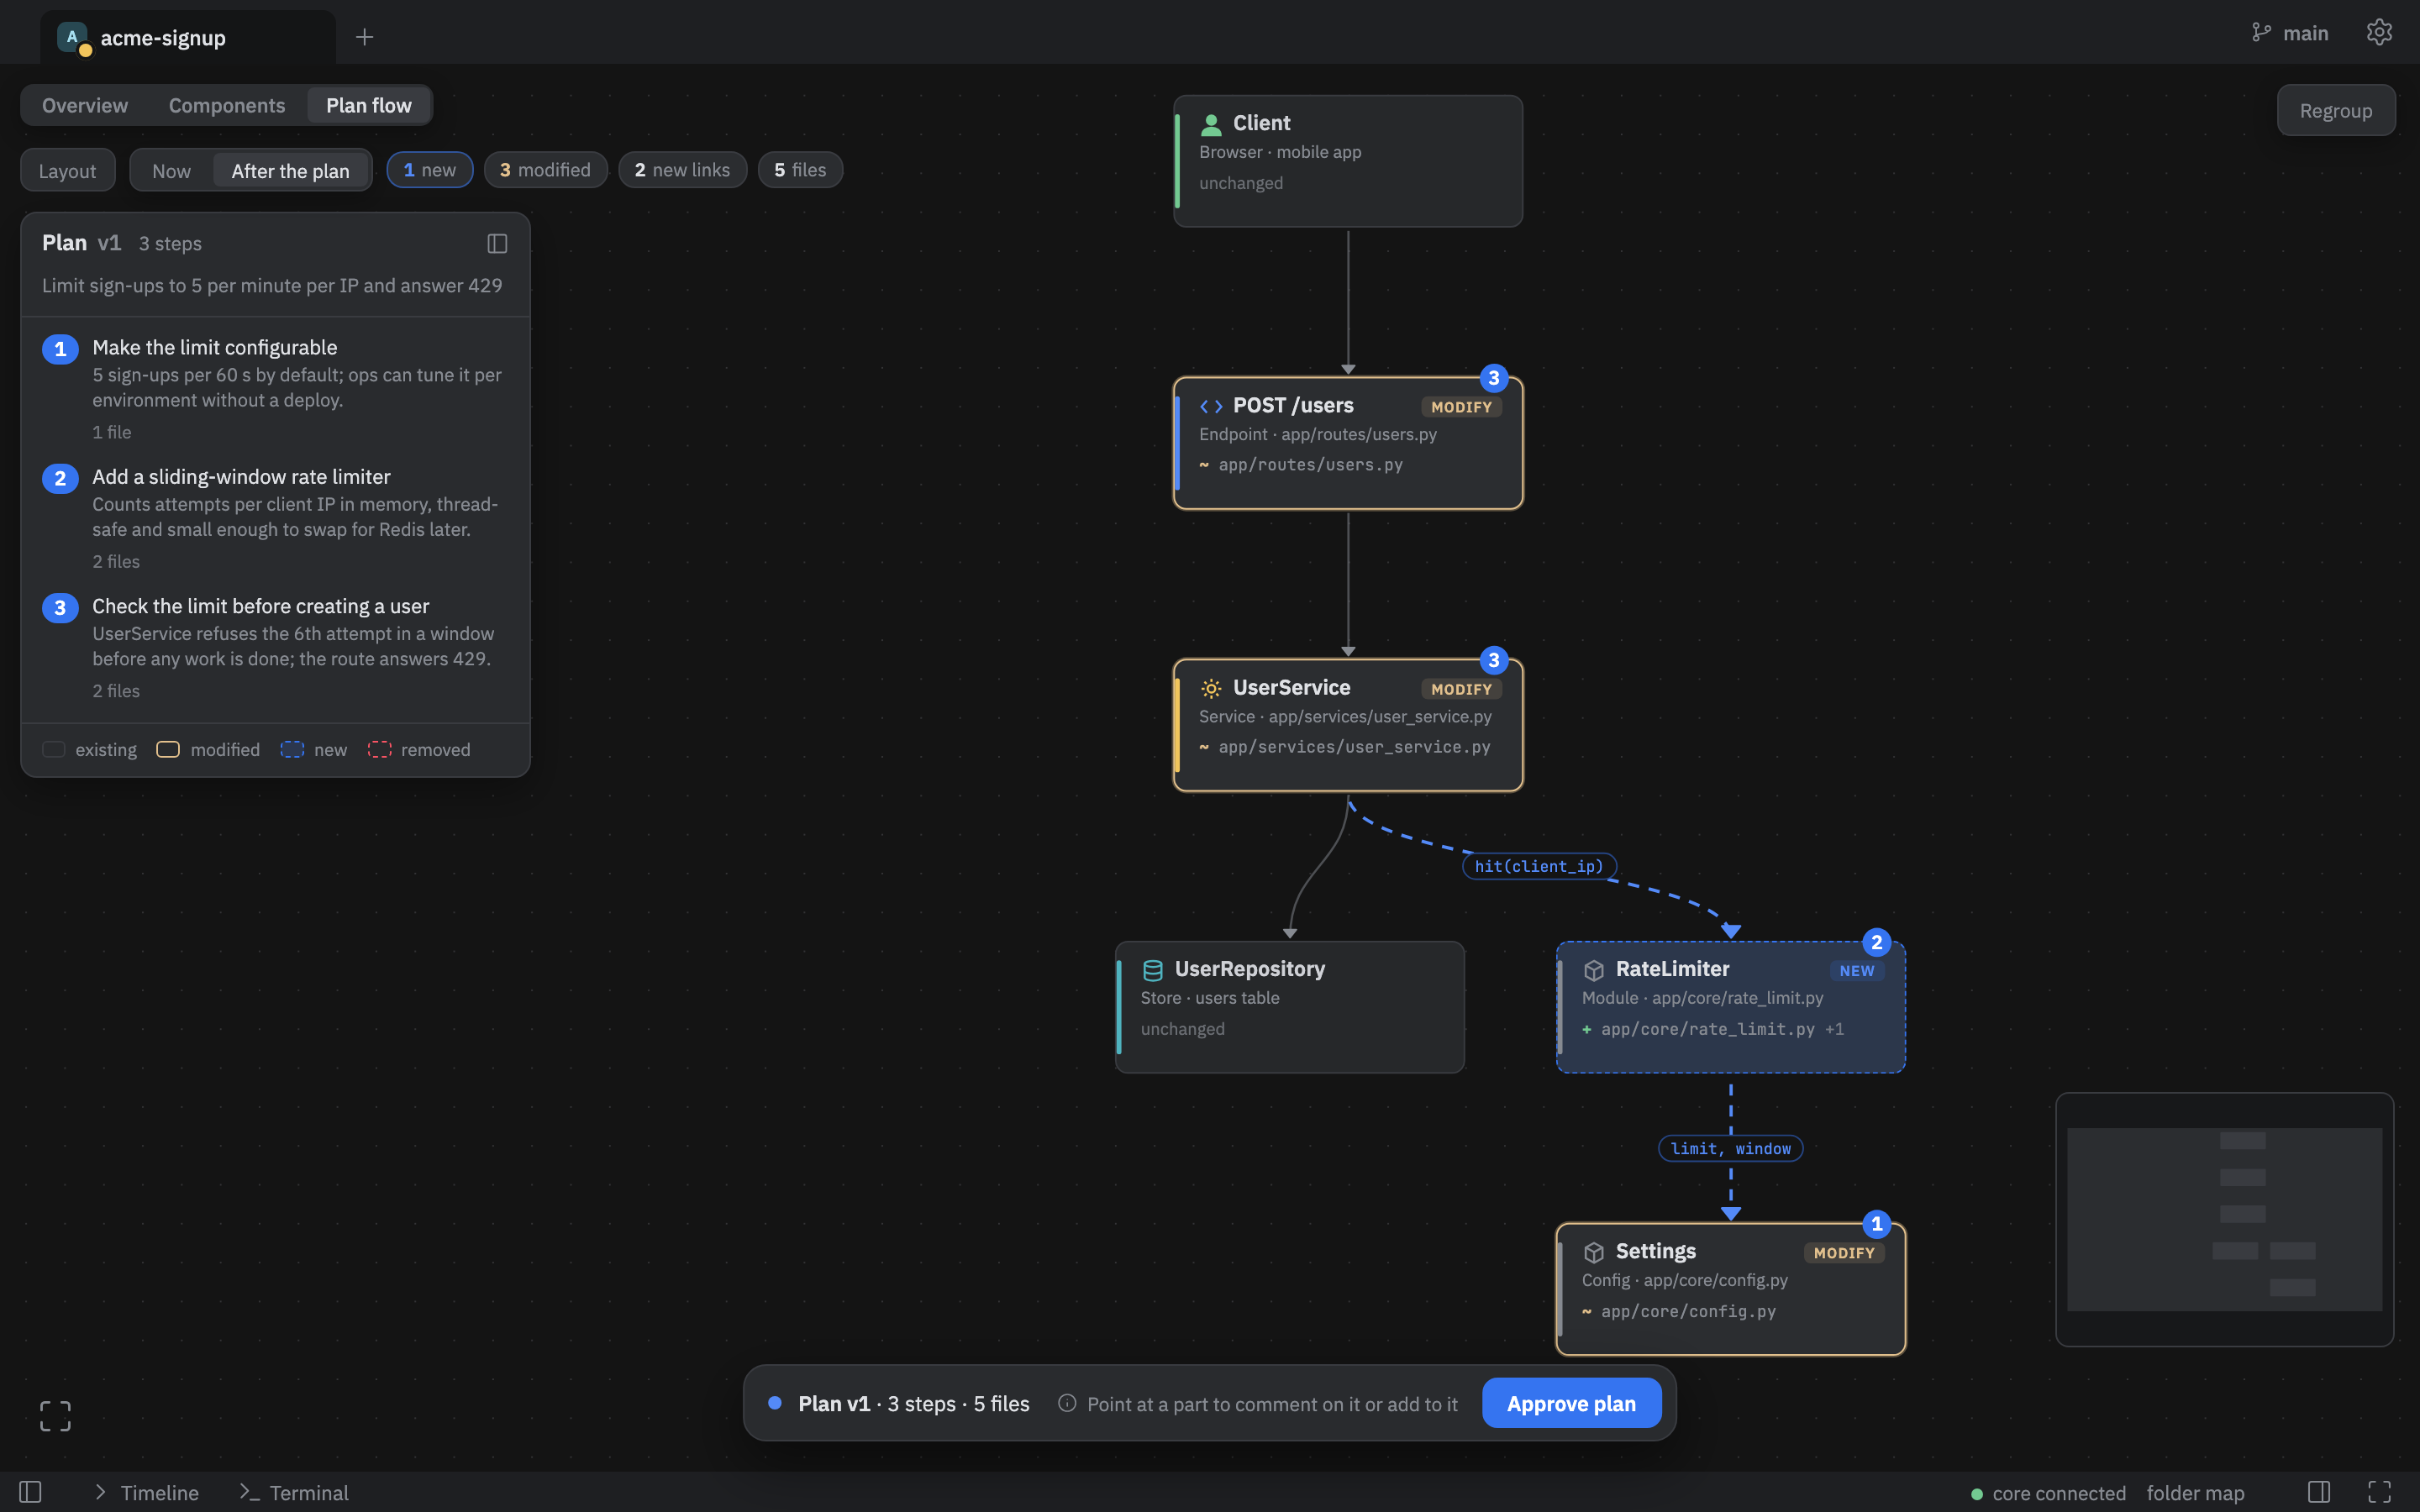Click the Settings node cube icon
This screenshot has height=1512, width=2420.
(x=1594, y=1252)
